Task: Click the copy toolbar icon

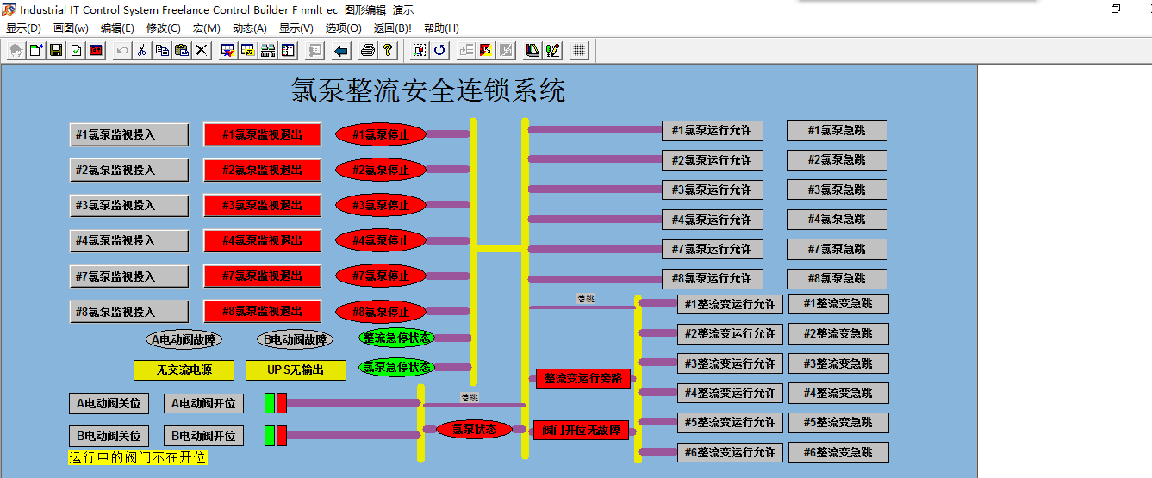Action: (162, 51)
